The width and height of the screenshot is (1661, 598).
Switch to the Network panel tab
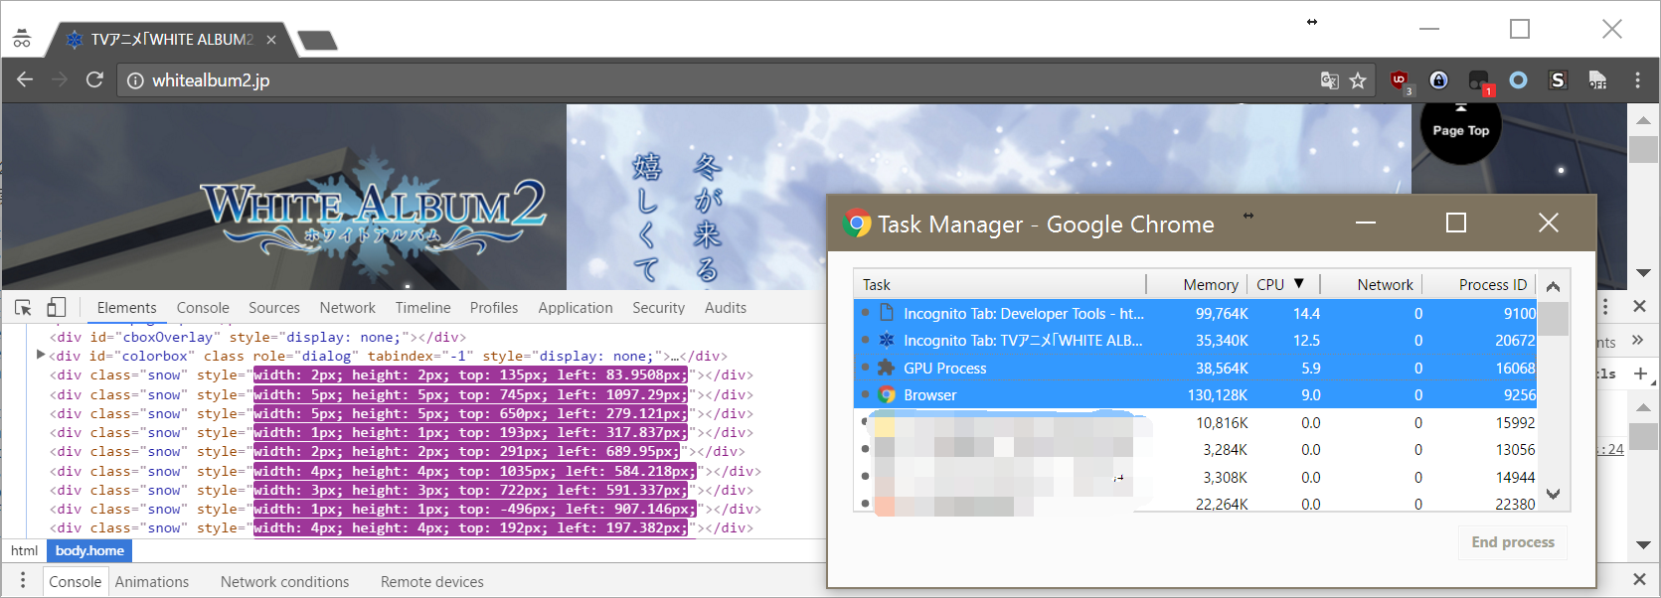pyautogui.click(x=347, y=308)
